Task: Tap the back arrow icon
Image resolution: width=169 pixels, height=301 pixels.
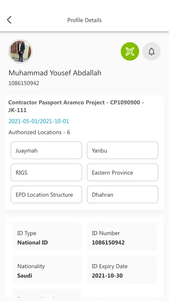Action: [9, 20]
